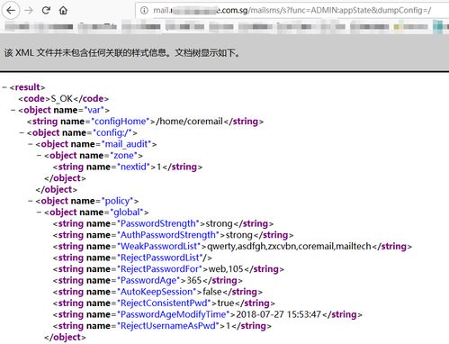Collapse the global object node
Screen dimensions: 449x344
(x=39, y=213)
